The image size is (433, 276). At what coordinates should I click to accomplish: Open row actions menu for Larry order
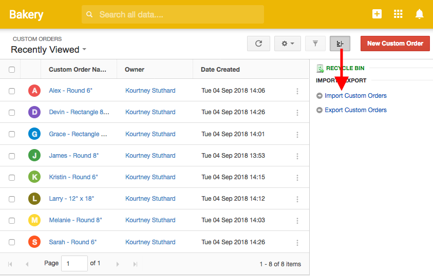pyautogui.click(x=297, y=199)
